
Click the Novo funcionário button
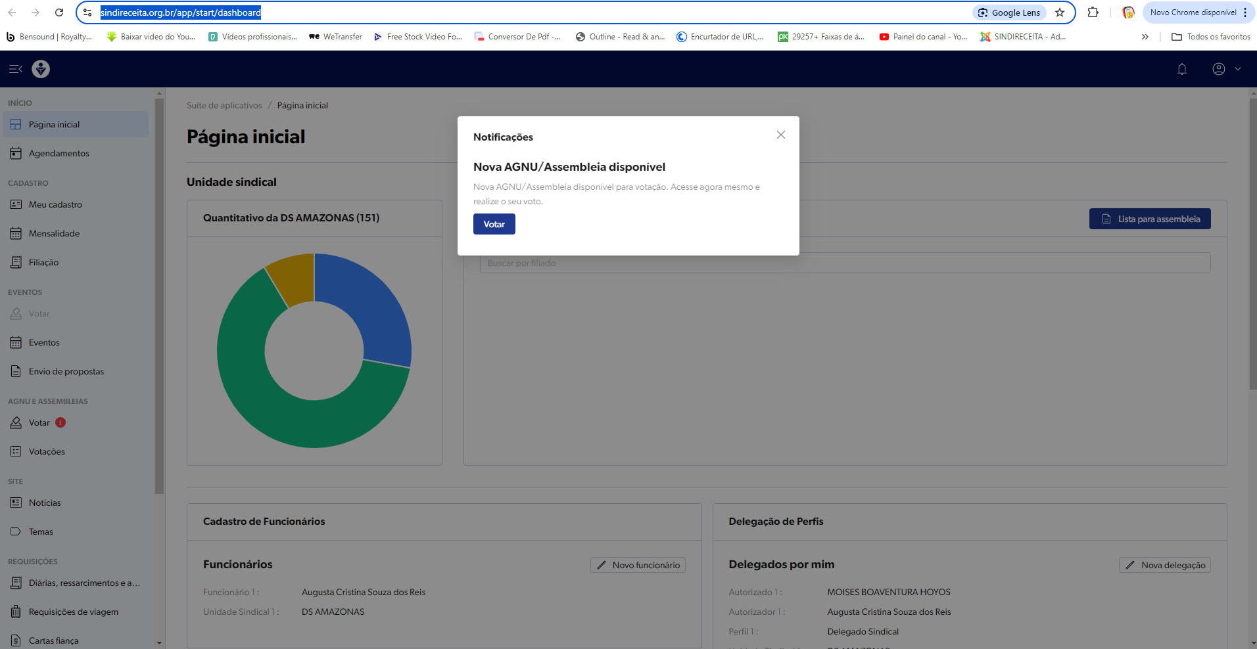pyautogui.click(x=638, y=565)
